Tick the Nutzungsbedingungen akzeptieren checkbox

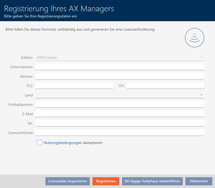[40, 143]
